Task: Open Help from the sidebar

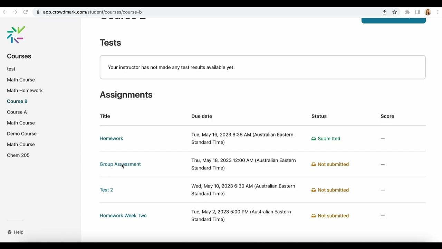Action: pyautogui.click(x=16, y=232)
